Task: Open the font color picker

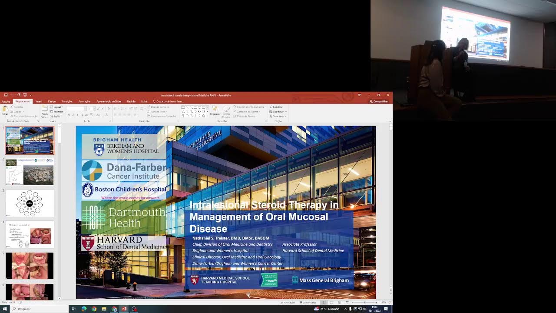Action: point(106,115)
